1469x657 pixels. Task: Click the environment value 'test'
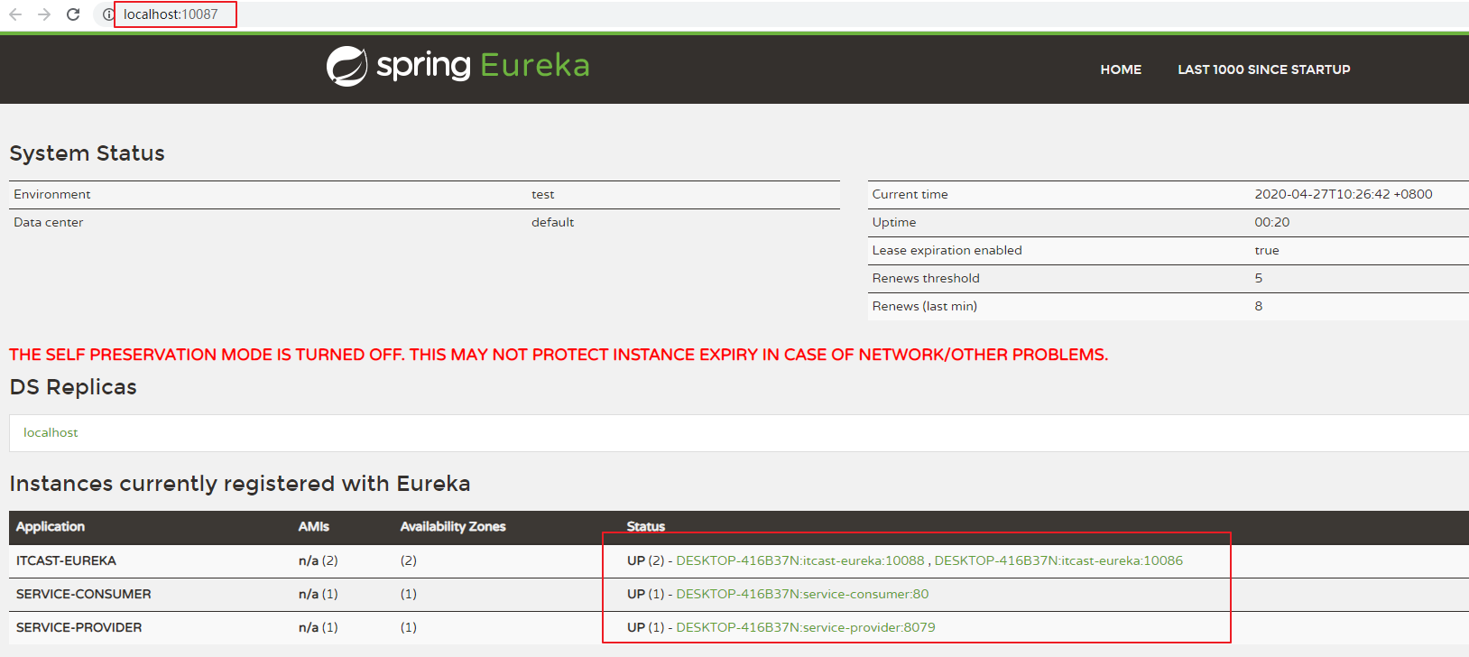click(543, 194)
